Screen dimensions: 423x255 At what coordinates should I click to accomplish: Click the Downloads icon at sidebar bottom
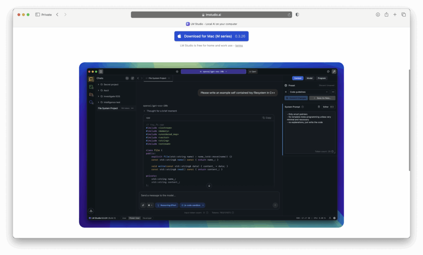[91, 211]
